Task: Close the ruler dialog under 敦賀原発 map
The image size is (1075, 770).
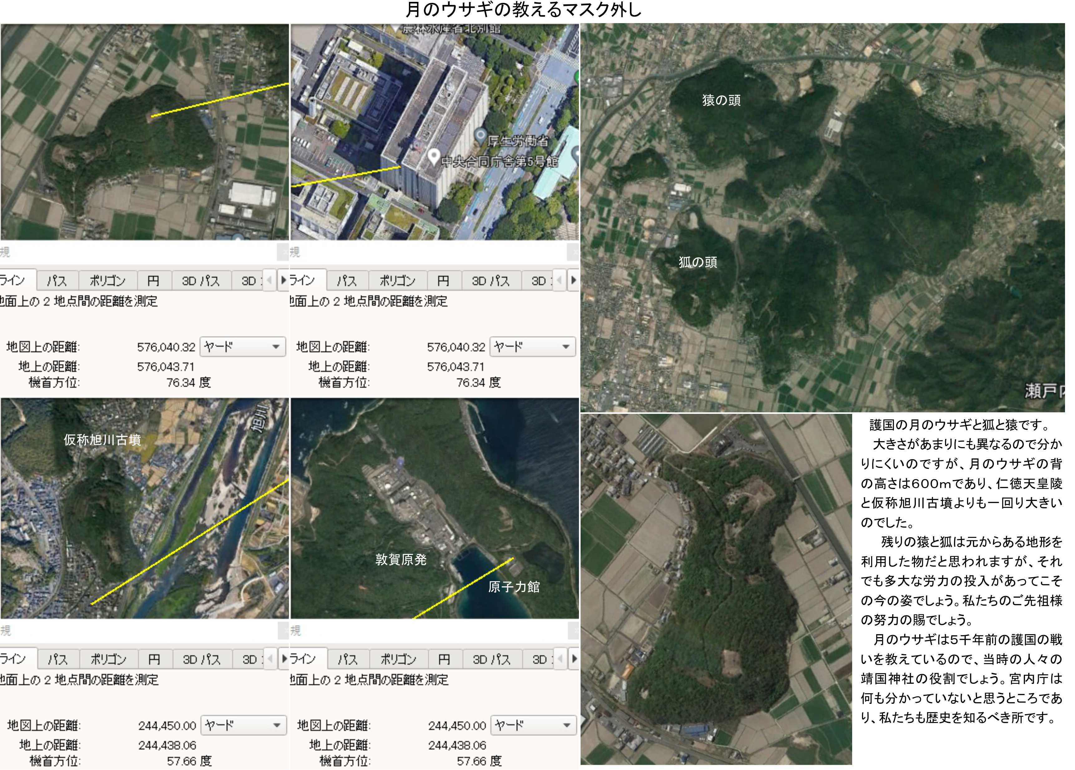Action: click(574, 630)
